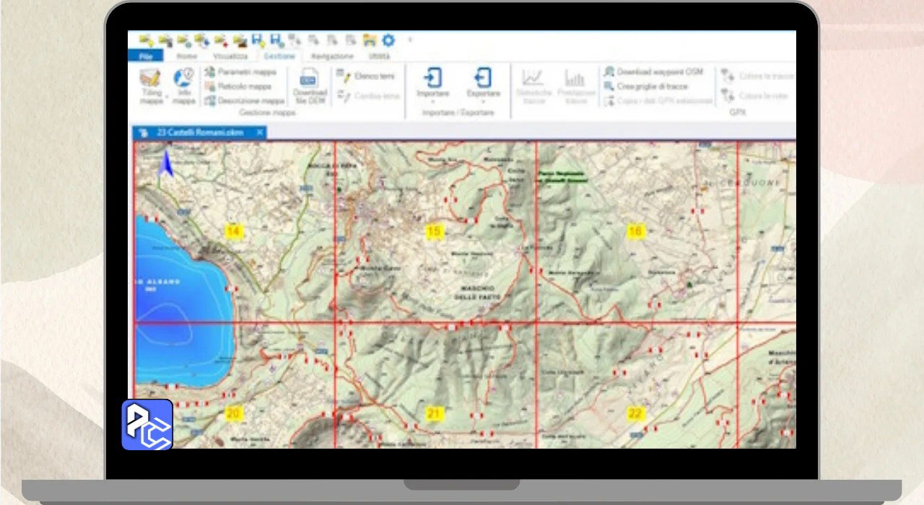The height and width of the screenshot is (505, 924).
Task: Open the Info mappa tool
Action: coord(184,79)
